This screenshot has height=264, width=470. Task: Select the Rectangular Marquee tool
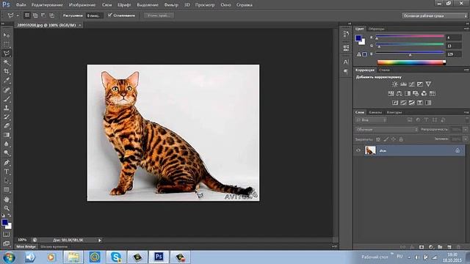click(x=7, y=44)
